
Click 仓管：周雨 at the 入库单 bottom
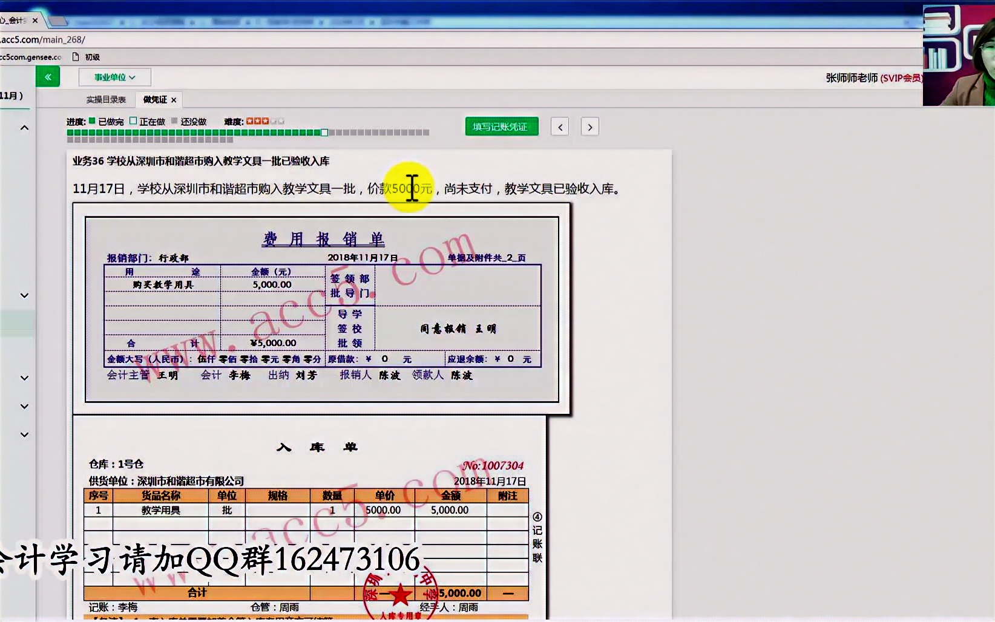pos(275,607)
